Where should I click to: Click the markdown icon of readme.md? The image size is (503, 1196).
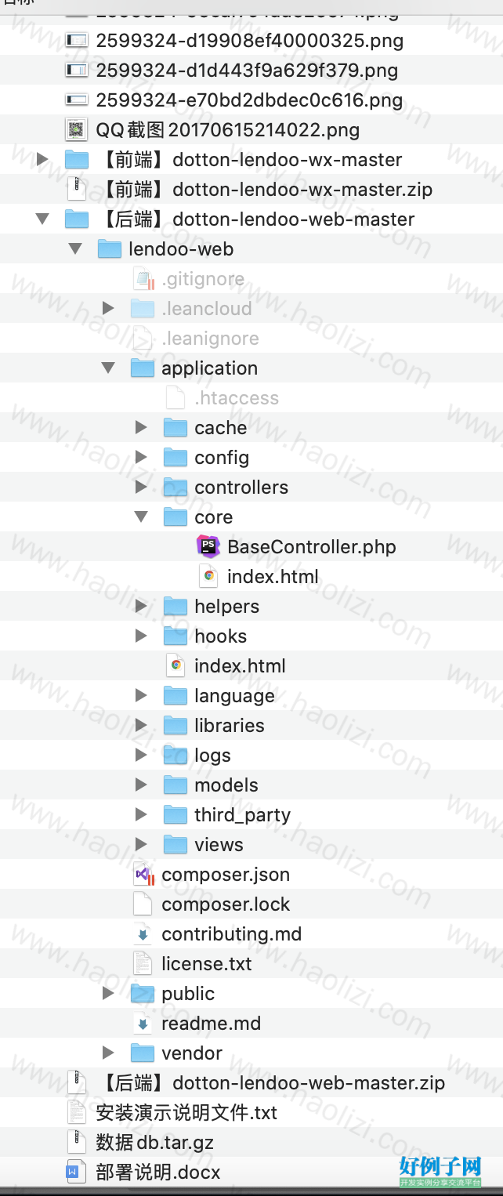point(143,1023)
